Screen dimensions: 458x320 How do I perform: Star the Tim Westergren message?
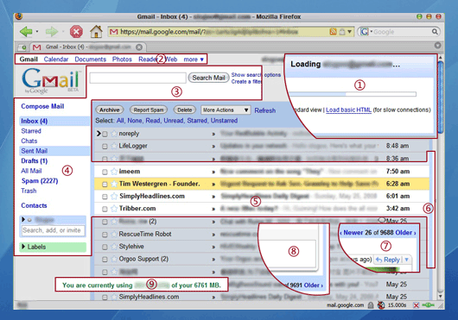pos(114,184)
